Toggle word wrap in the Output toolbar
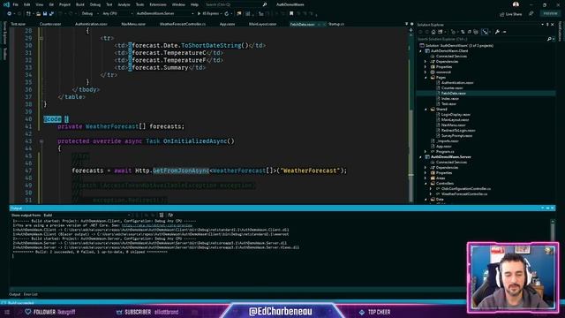The width and height of the screenshot is (565, 318). (170, 216)
